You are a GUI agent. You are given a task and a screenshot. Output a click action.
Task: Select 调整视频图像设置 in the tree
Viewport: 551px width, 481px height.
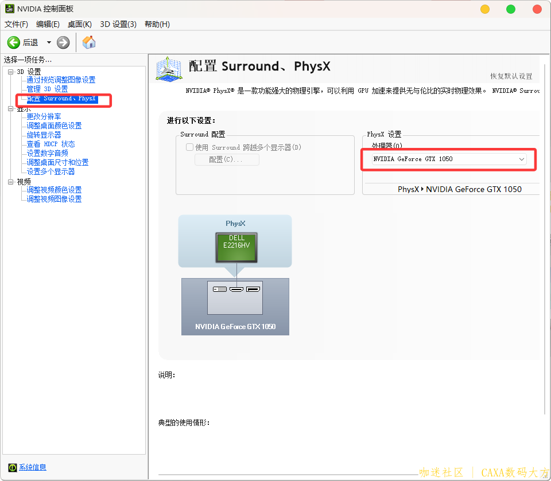click(x=54, y=199)
